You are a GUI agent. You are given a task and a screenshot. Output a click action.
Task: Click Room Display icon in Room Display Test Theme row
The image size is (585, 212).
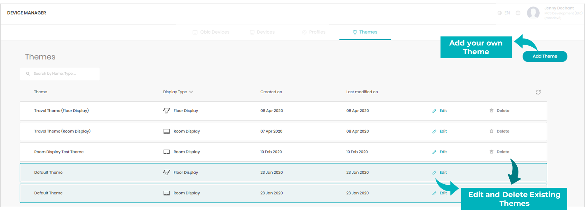click(x=166, y=152)
